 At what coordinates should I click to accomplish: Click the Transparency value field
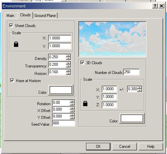(57, 64)
